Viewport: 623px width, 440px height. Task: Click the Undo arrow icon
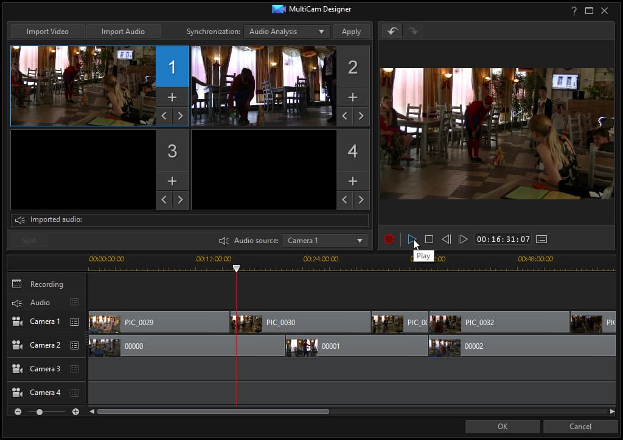tap(392, 31)
